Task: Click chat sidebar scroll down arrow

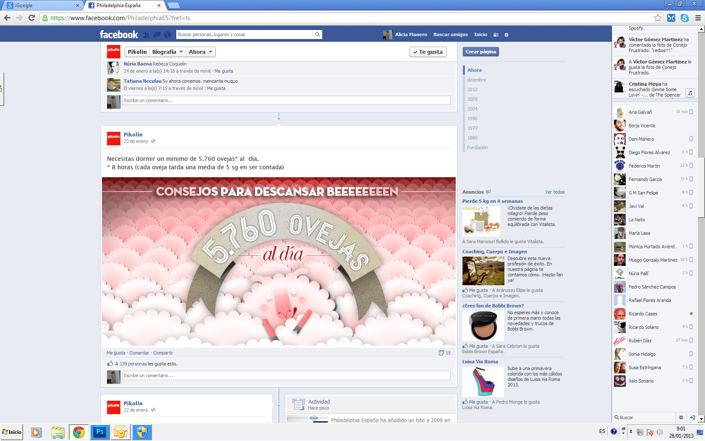Action: [701, 418]
